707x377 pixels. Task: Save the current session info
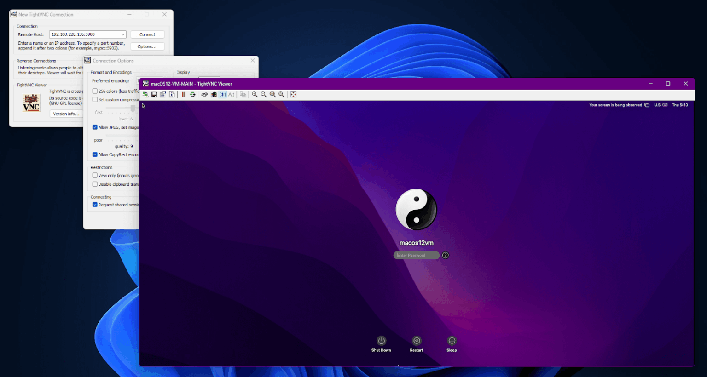[x=154, y=94]
